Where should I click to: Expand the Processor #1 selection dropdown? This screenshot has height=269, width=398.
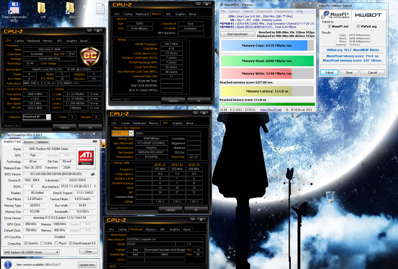[x=48, y=117]
